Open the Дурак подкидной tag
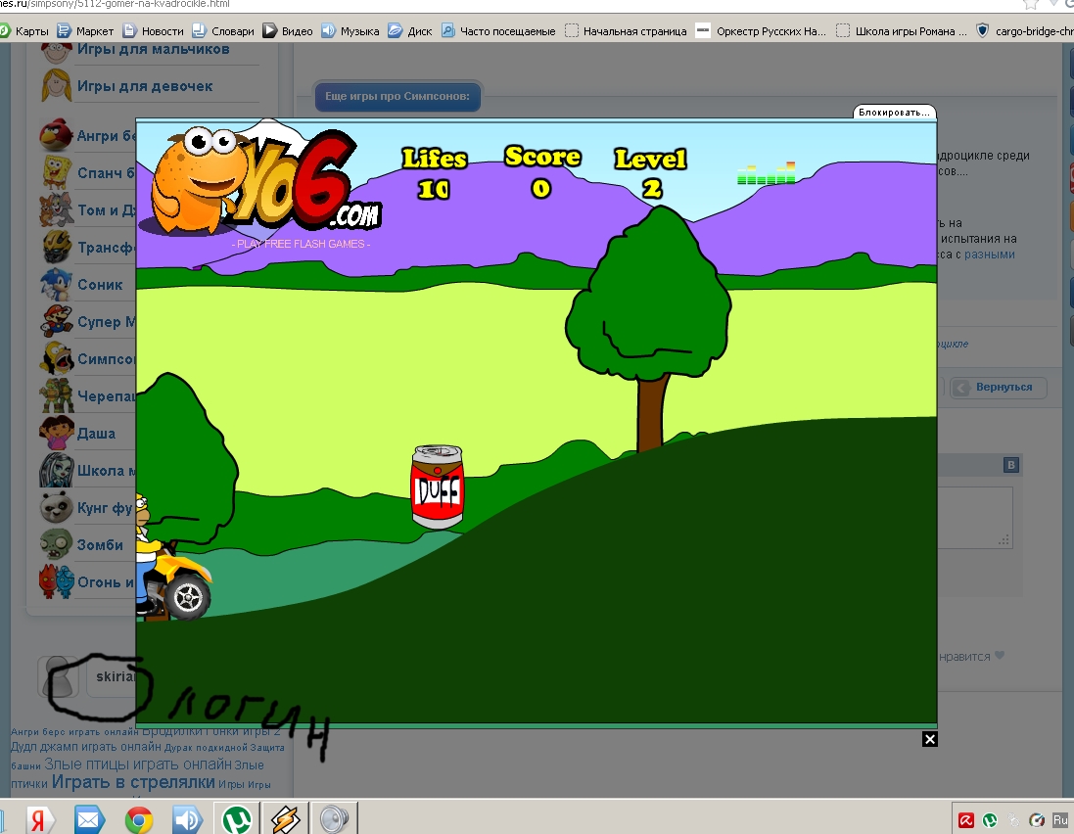The height and width of the screenshot is (834, 1074). (x=207, y=748)
